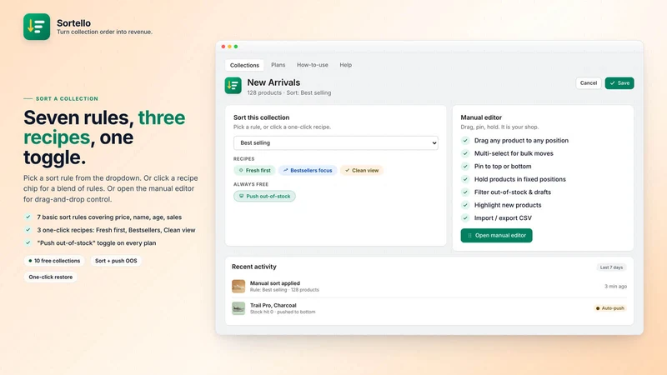Open the Best selling sort rule dropdown
This screenshot has height=375, width=667.
click(x=336, y=142)
